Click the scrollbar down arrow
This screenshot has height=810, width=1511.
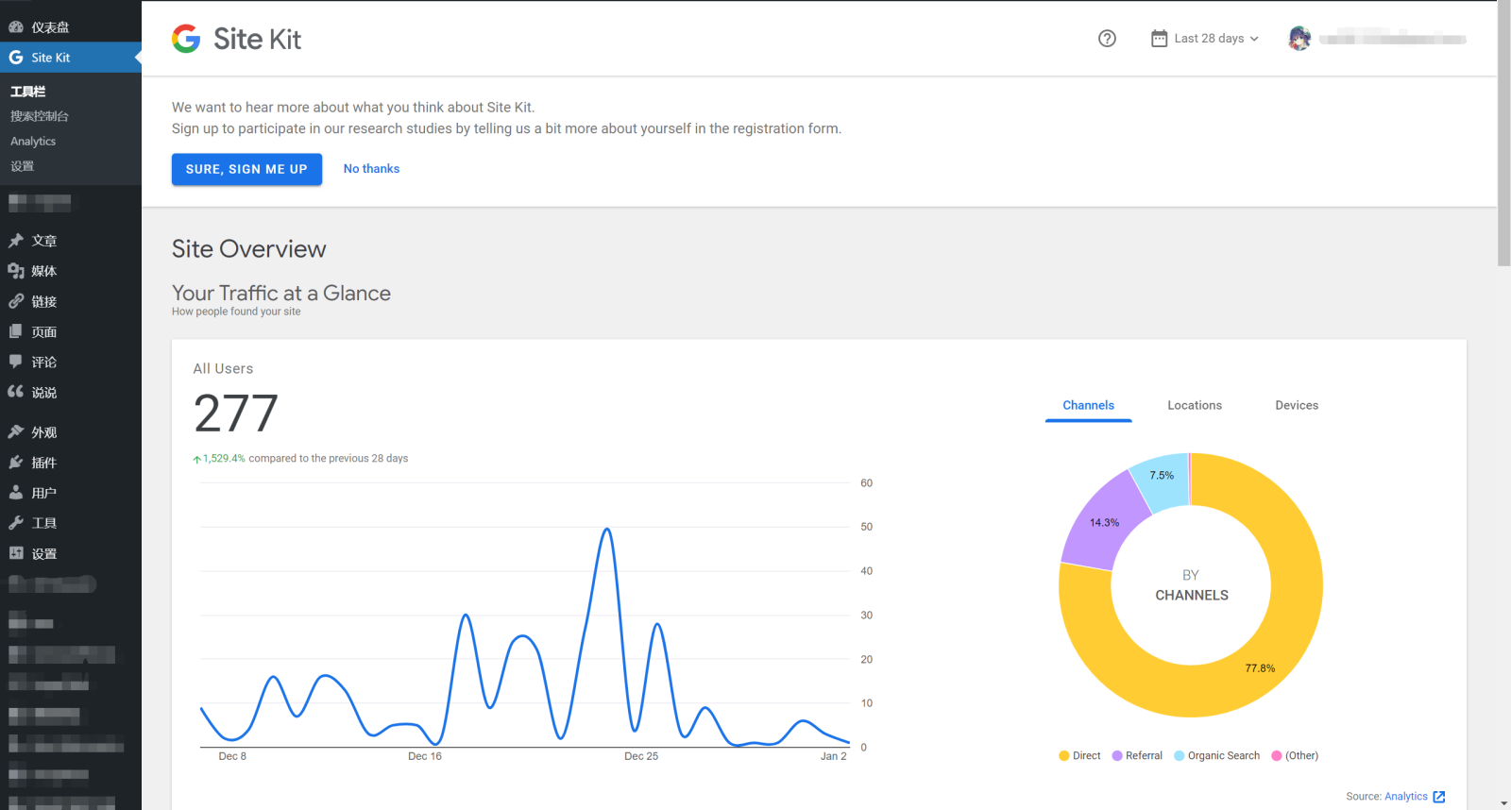click(1503, 803)
